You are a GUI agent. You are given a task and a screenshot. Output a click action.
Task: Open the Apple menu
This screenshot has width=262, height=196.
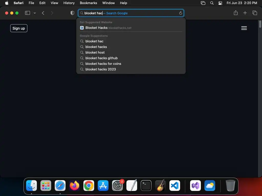tap(7, 3)
